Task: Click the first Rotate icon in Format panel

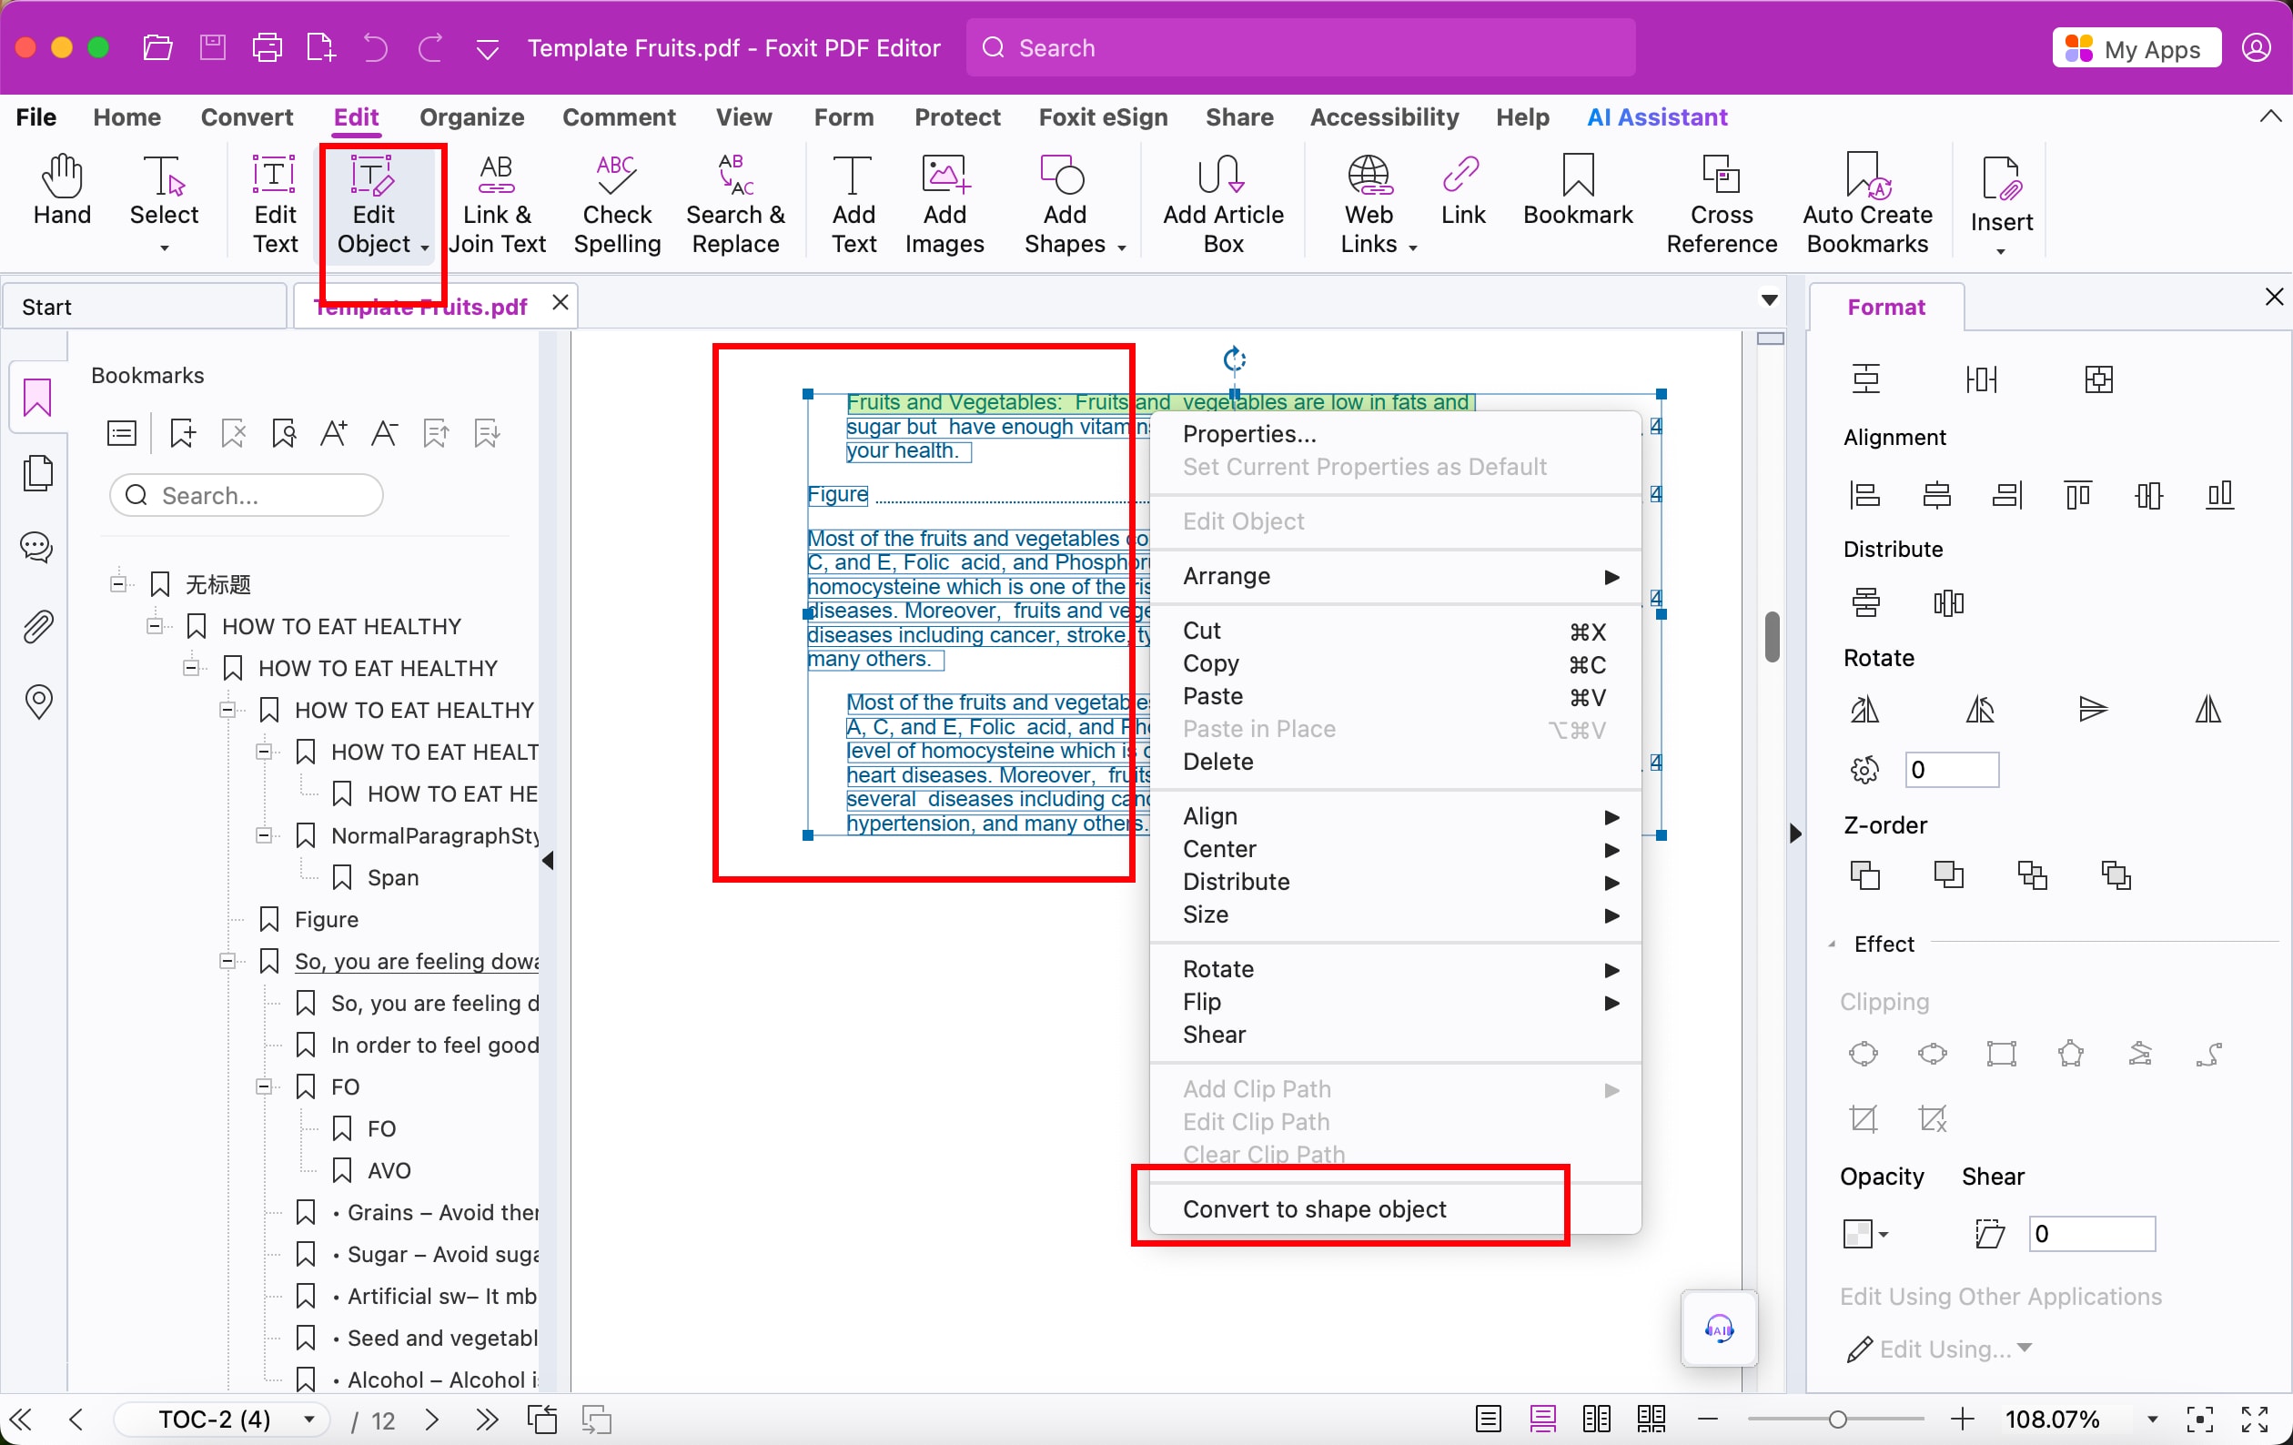Action: click(1864, 710)
